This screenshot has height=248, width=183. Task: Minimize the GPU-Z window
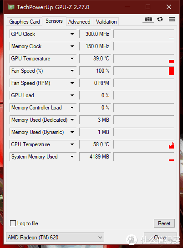point(127,7)
